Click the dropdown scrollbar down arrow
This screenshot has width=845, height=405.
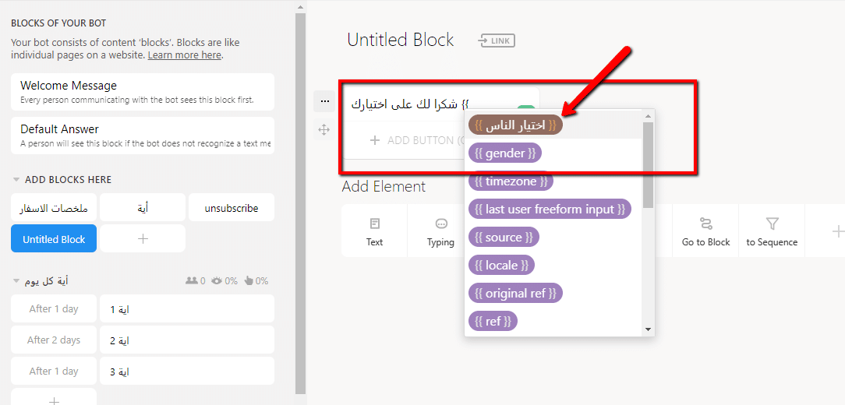(x=648, y=329)
